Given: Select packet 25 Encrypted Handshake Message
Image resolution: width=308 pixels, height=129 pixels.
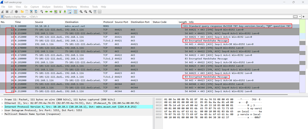Looking at the screenshot, I should (x=149, y=77).
